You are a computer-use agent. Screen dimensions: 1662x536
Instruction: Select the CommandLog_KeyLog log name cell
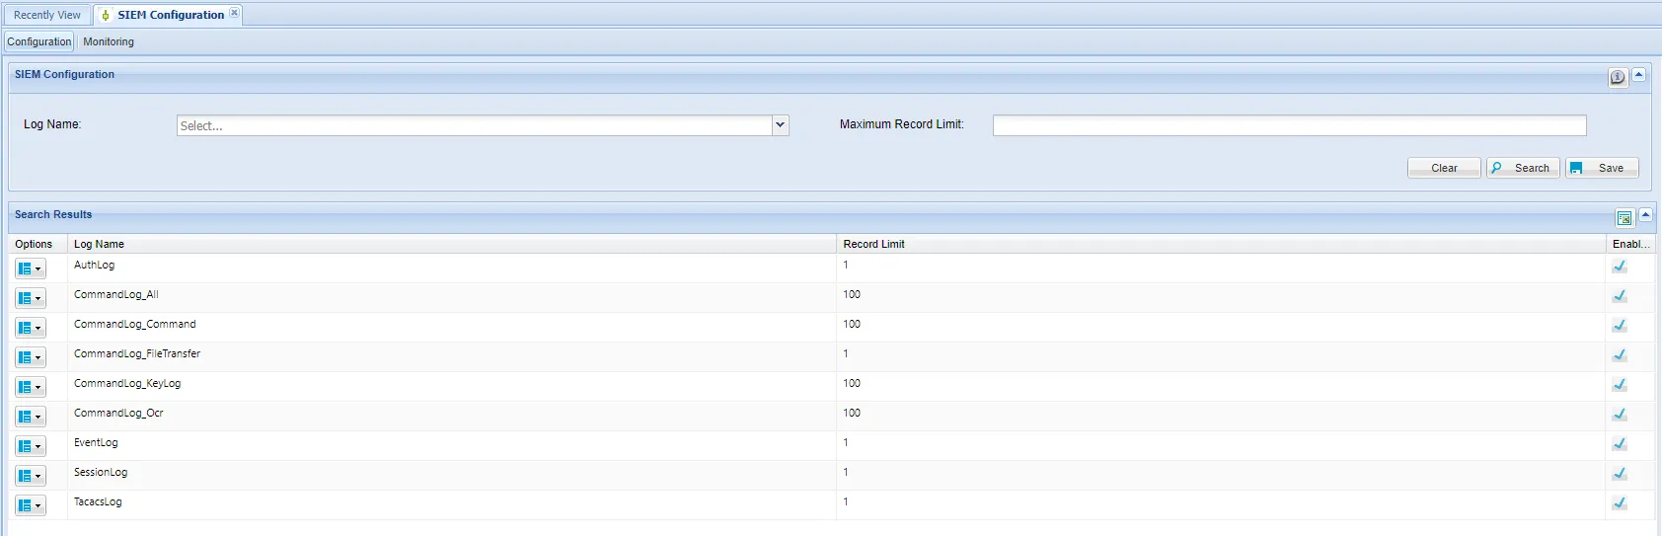[x=451, y=386]
